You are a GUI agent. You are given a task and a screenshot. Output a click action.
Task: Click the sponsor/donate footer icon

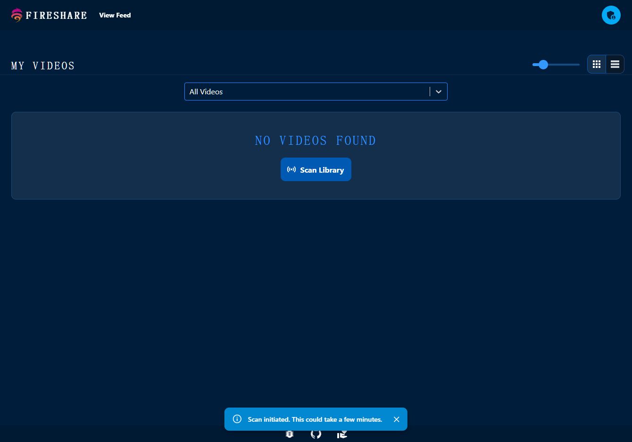click(x=342, y=434)
